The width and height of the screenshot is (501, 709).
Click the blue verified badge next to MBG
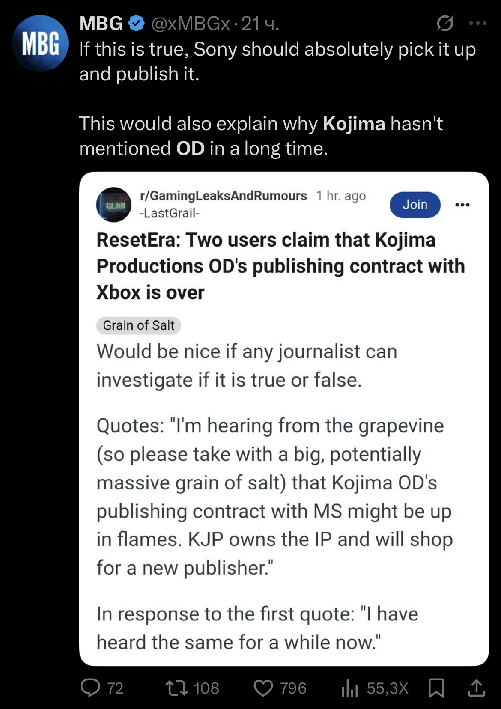click(x=136, y=24)
